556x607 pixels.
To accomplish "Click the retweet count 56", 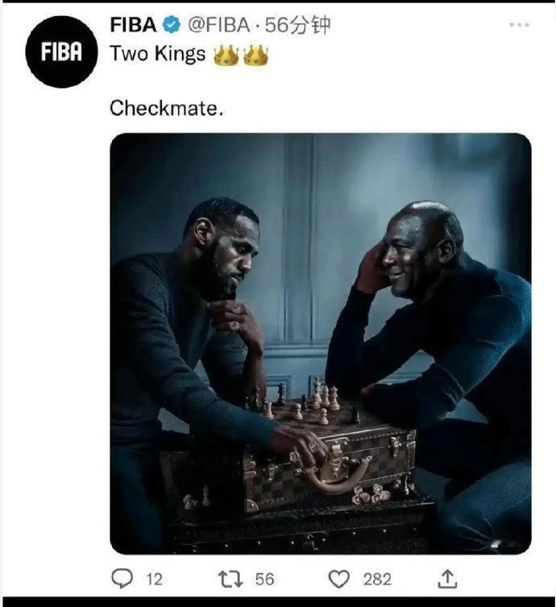I will (x=264, y=580).
